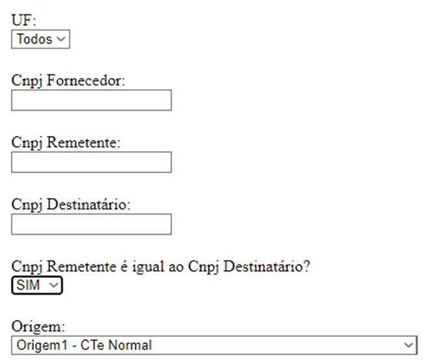The height and width of the screenshot is (363, 432).
Task: Expand the Origem dropdown list
Action: (214, 345)
